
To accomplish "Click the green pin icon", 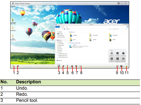I will [127, 66].
